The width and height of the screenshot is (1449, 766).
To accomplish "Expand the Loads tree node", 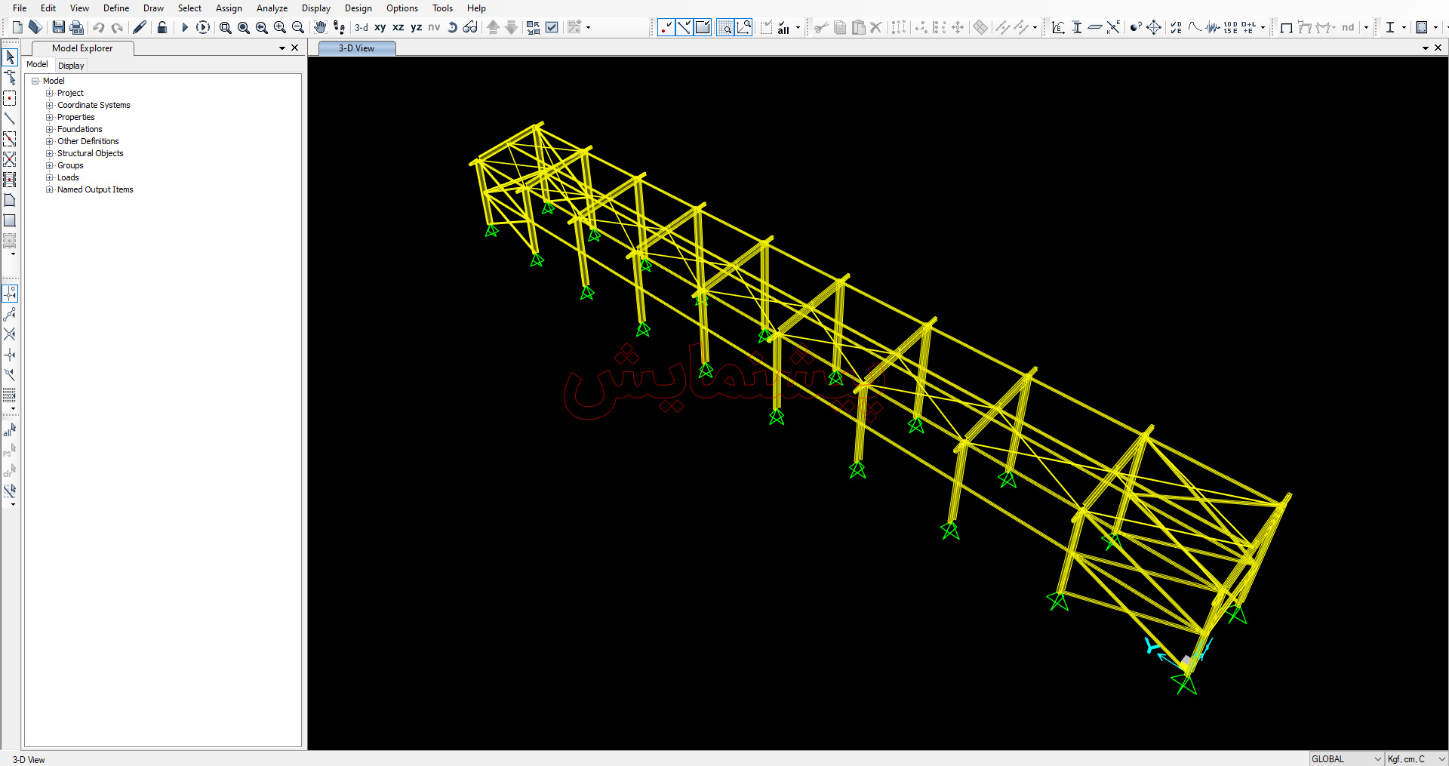I will (x=50, y=177).
